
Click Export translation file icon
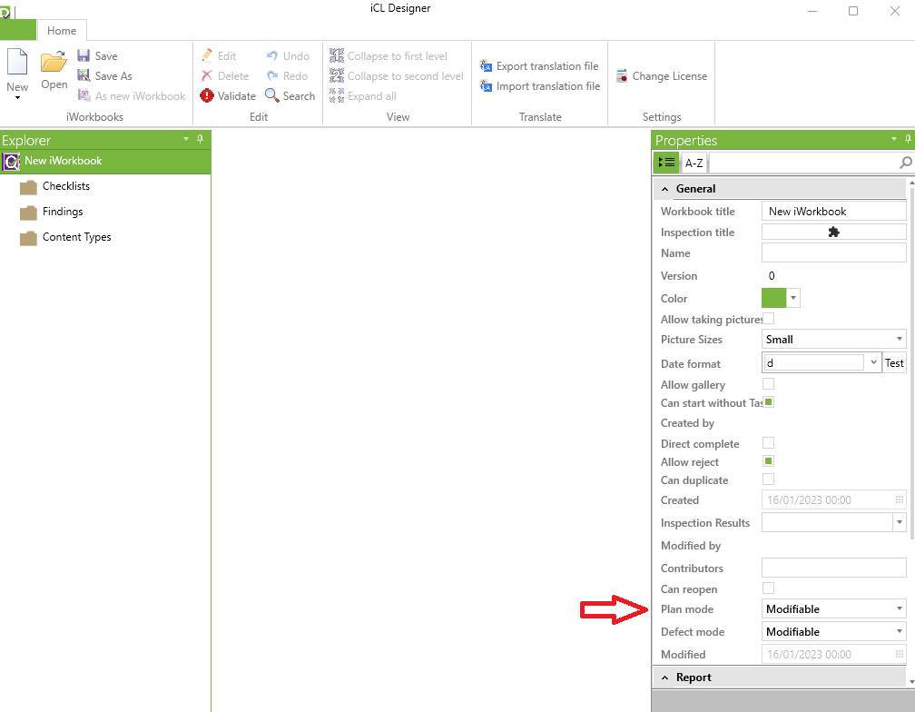pos(486,66)
